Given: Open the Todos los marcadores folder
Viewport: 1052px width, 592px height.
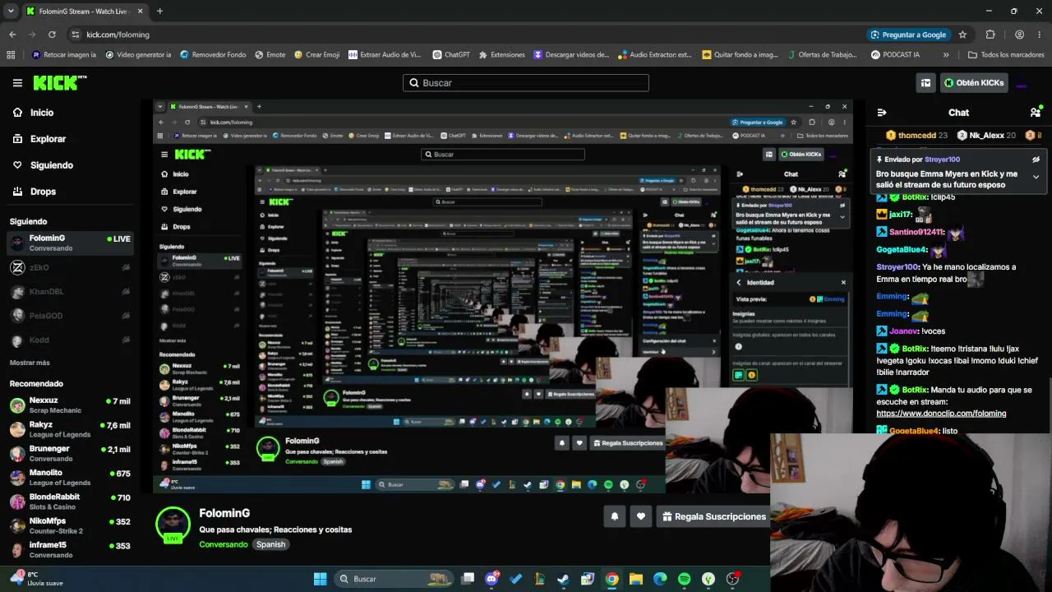Looking at the screenshot, I should pyautogui.click(x=1006, y=55).
